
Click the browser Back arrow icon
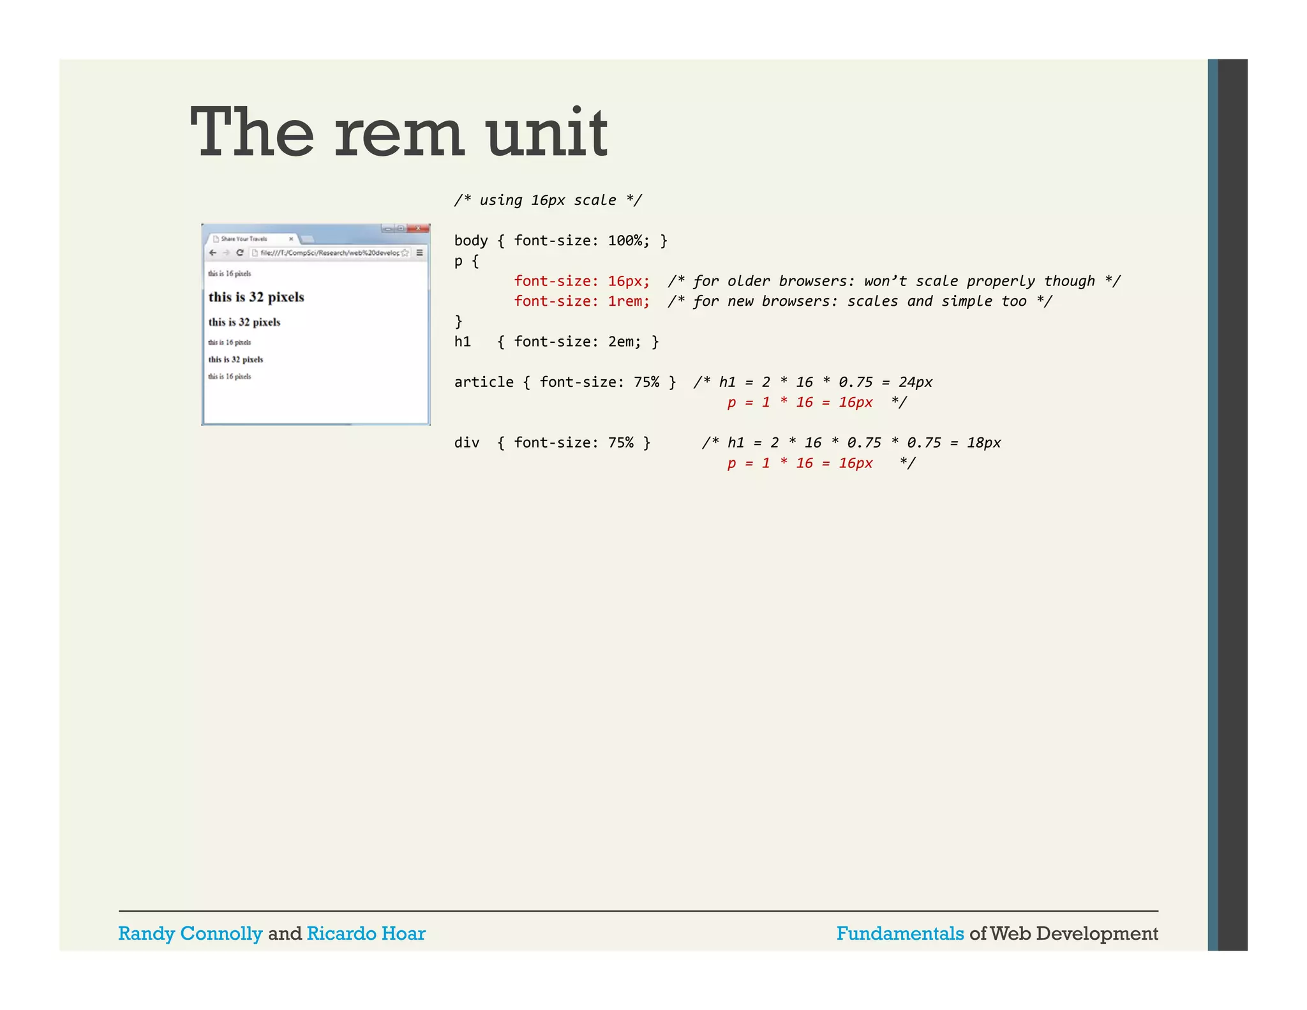(213, 253)
